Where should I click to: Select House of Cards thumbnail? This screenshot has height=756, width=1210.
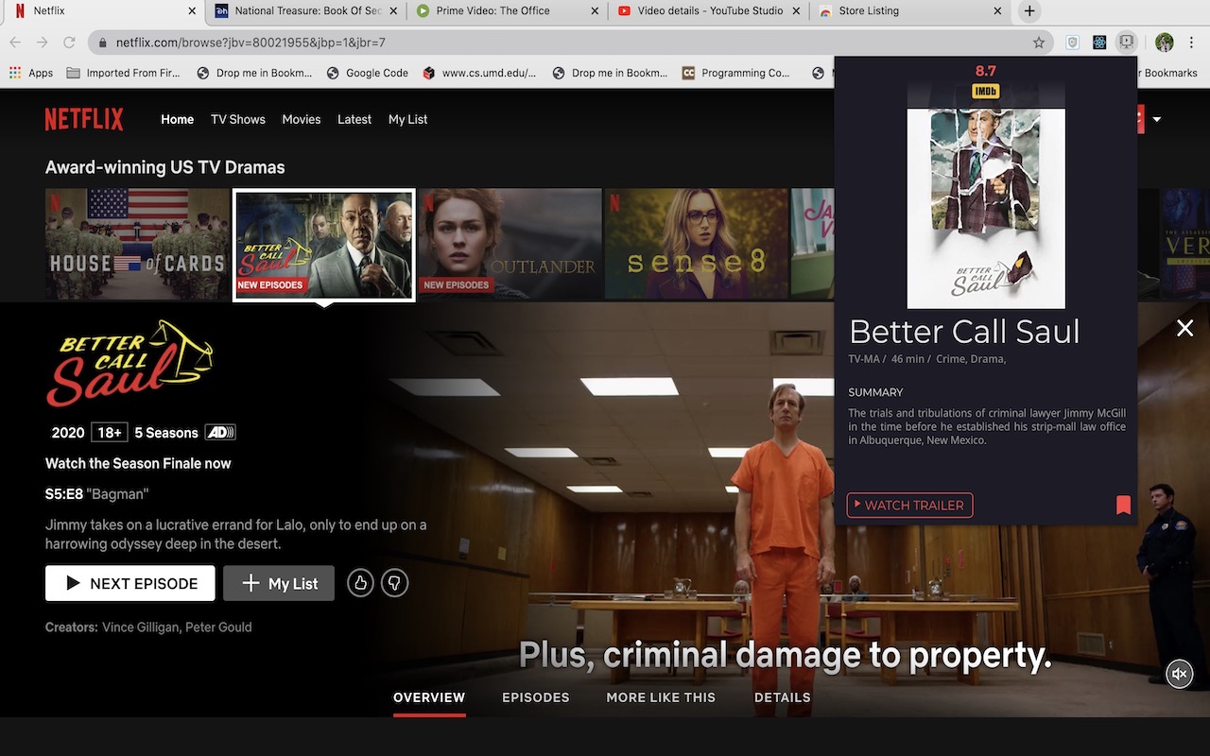pos(137,244)
